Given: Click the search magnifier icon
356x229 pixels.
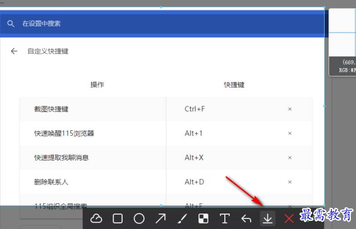Looking at the screenshot, I should point(11,24).
